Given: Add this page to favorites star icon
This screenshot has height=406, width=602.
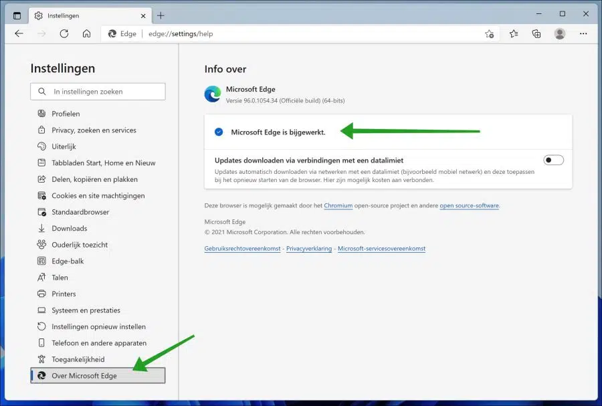Looking at the screenshot, I should (x=489, y=33).
